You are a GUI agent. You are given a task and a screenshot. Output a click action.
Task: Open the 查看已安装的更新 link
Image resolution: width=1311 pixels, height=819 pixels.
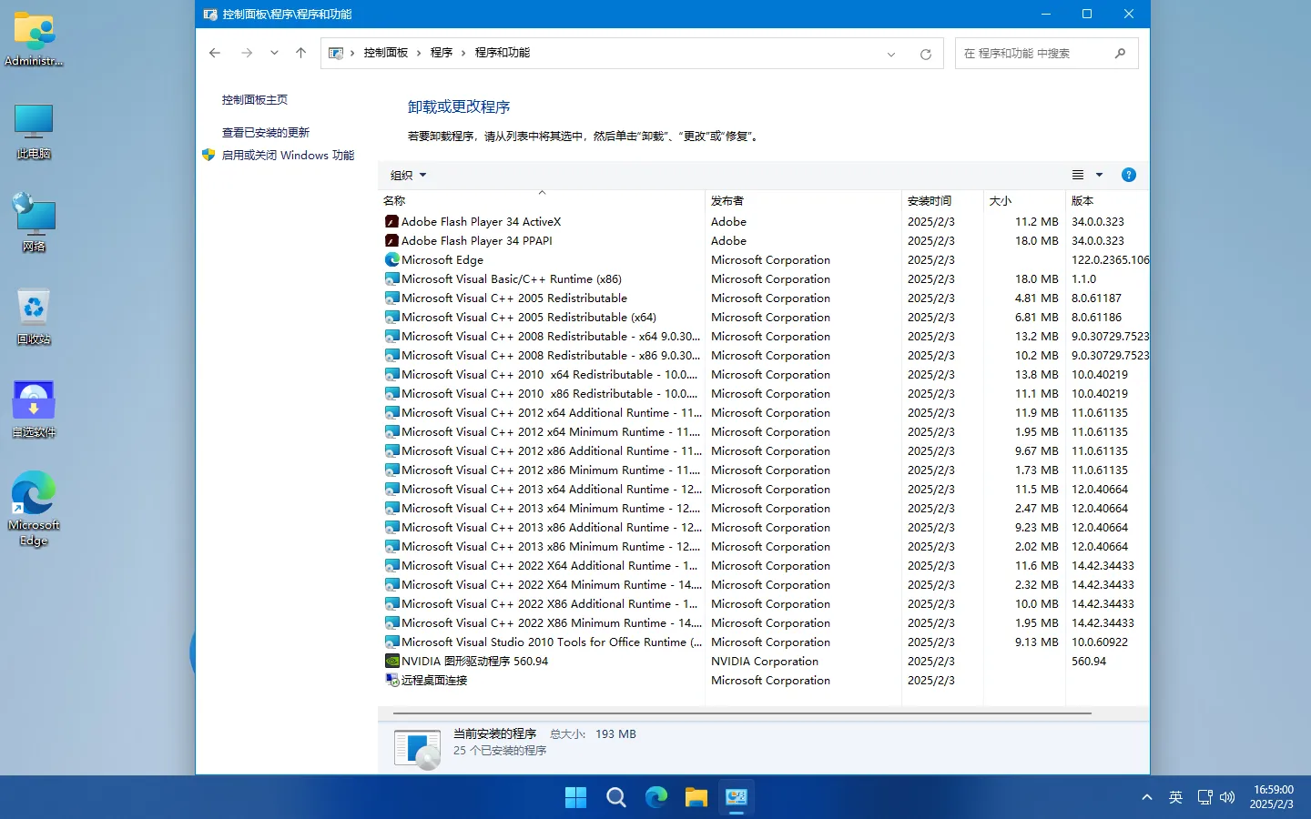(266, 133)
